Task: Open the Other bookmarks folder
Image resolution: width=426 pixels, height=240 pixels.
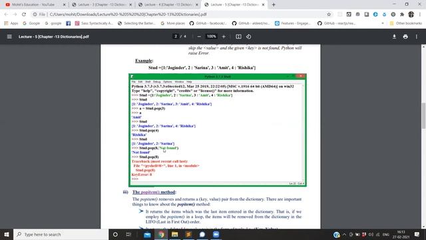Action: (x=406, y=23)
